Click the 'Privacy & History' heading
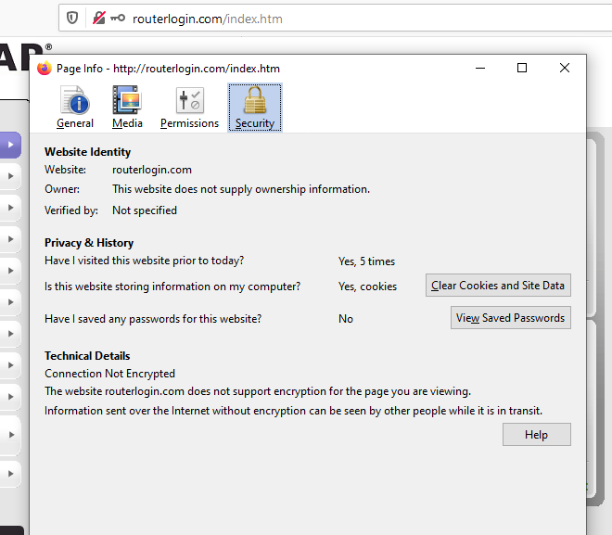The image size is (612, 535). pos(89,243)
